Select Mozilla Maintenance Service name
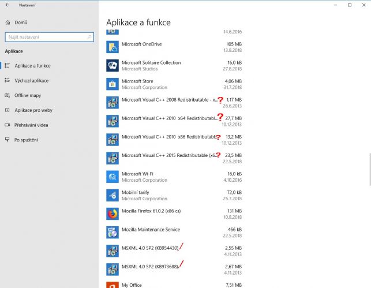 [x=151, y=229]
